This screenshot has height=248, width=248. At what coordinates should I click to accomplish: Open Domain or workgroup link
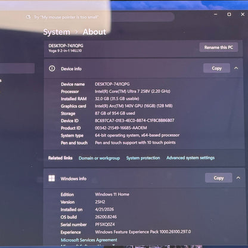click(99, 158)
